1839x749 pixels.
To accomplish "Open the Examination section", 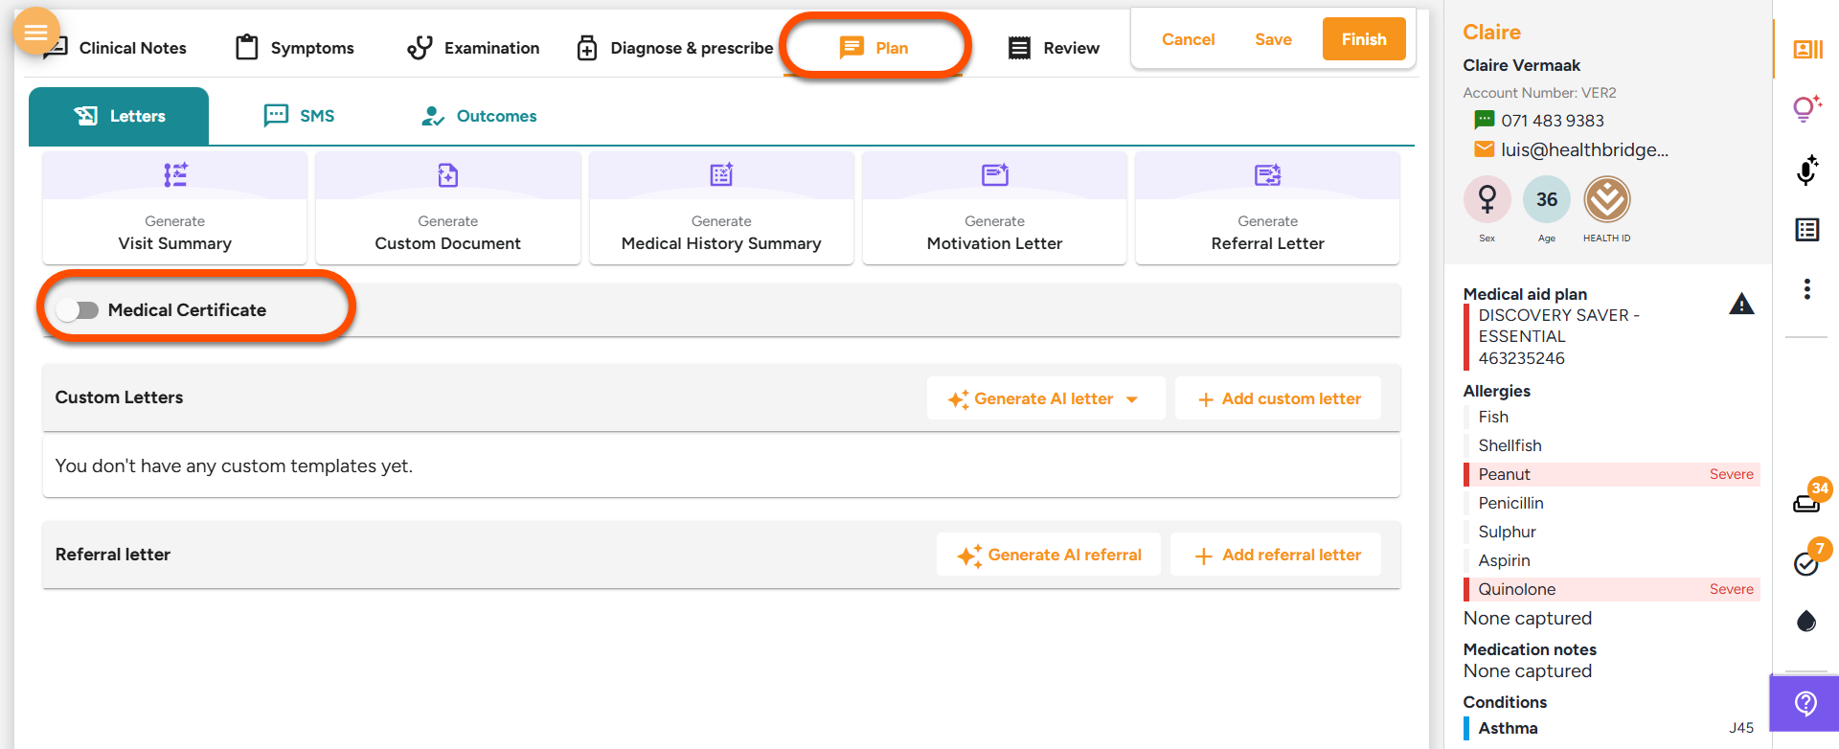I will tap(473, 48).
